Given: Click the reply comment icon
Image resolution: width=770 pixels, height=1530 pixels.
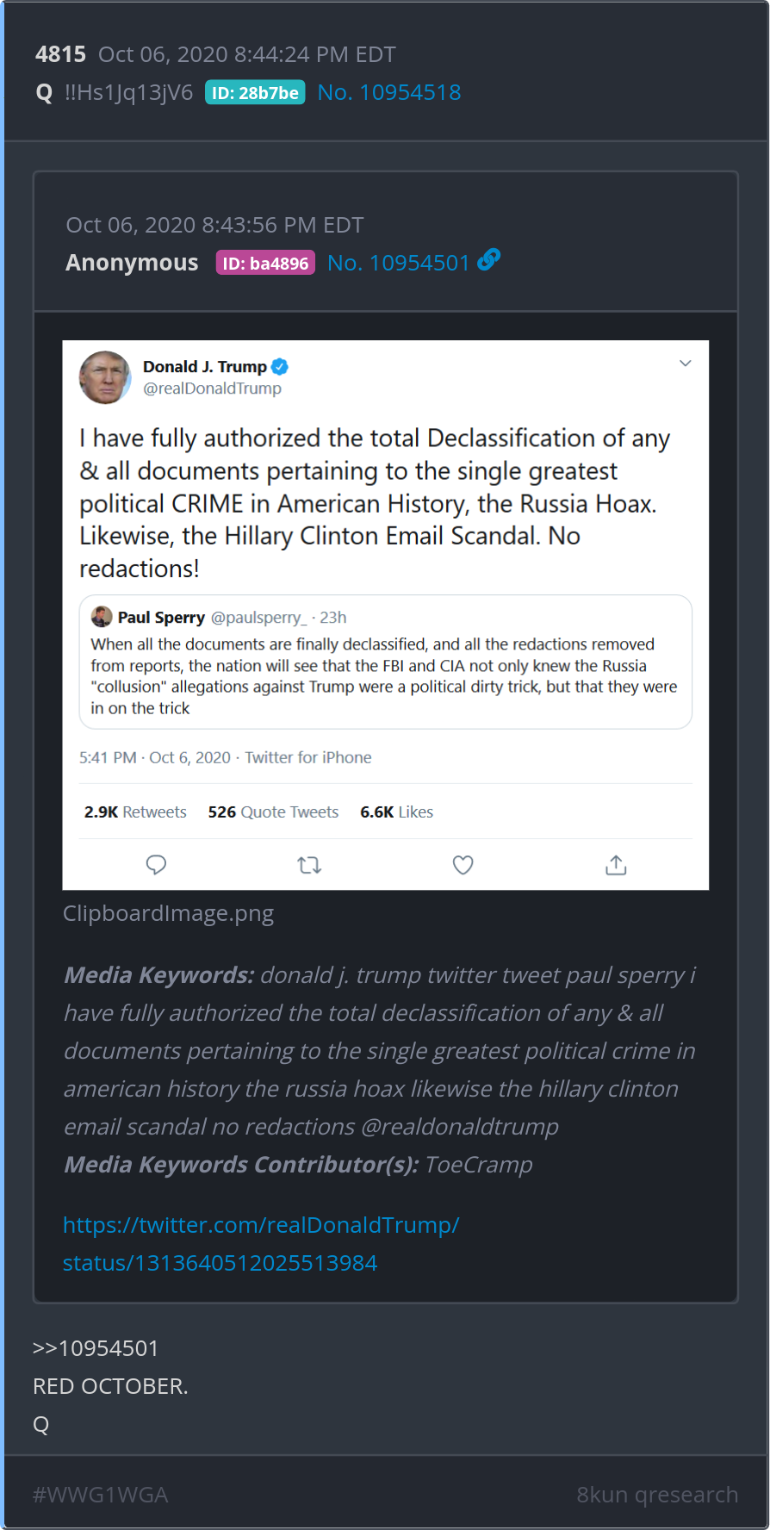Looking at the screenshot, I should click(156, 865).
